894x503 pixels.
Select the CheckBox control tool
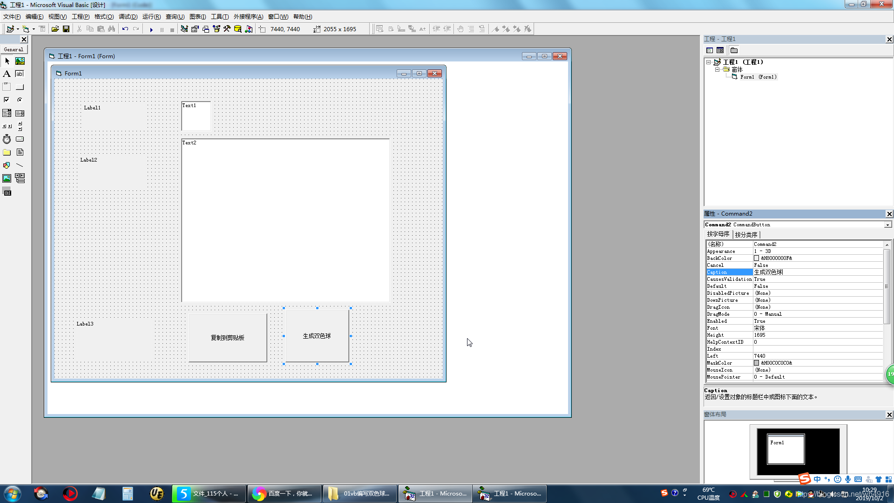click(7, 100)
